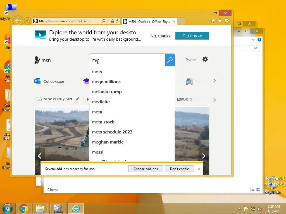This screenshot has width=286, height=214.
Task: Click the IE back navigation arrow
Action: (18, 21)
